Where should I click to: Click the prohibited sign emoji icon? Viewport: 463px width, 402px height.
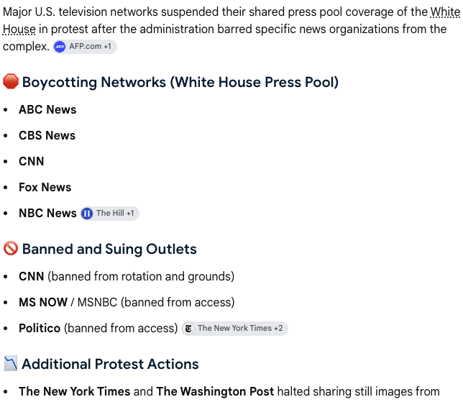click(11, 248)
